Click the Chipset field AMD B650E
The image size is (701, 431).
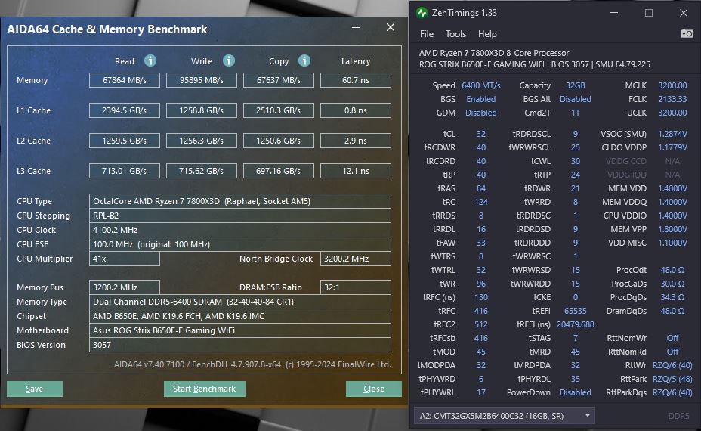pyautogui.click(x=240, y=316)
